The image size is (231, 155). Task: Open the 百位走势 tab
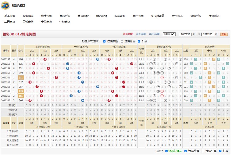28,22
